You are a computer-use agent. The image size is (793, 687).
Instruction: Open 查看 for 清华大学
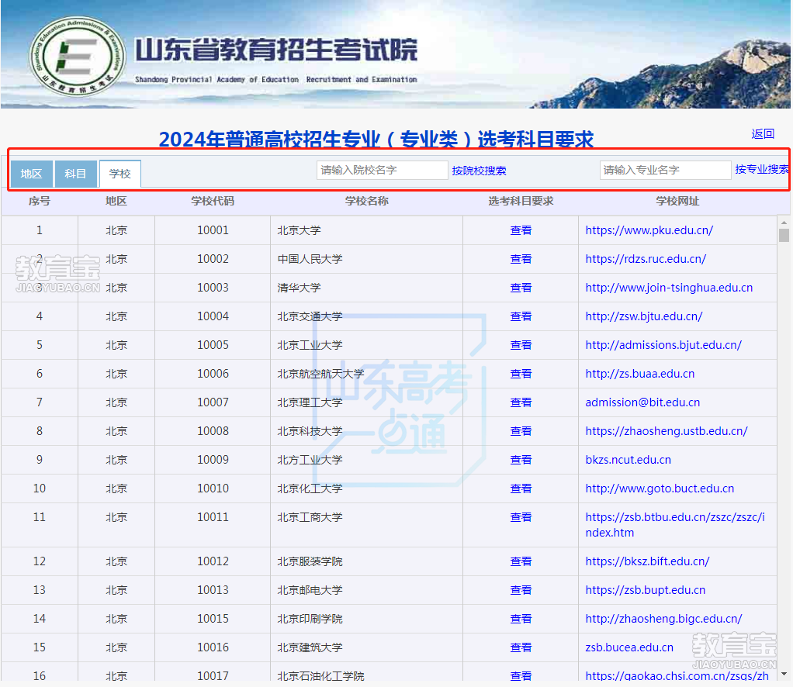pyautogui.click(x=521, y=288)
